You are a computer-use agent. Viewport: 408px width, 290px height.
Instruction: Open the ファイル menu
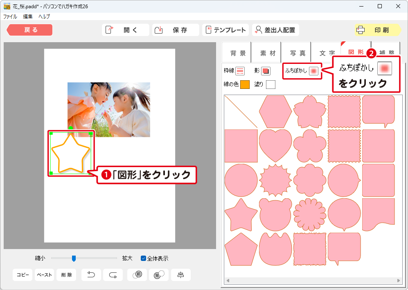[10, 17]
